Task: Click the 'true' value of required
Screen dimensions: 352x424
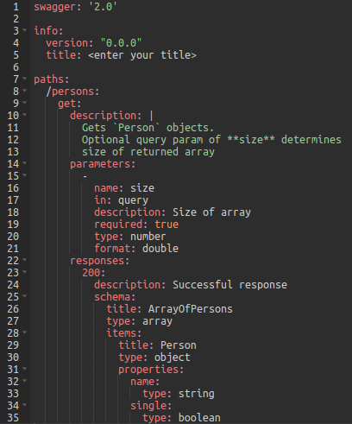Action: tap(167, 225)
